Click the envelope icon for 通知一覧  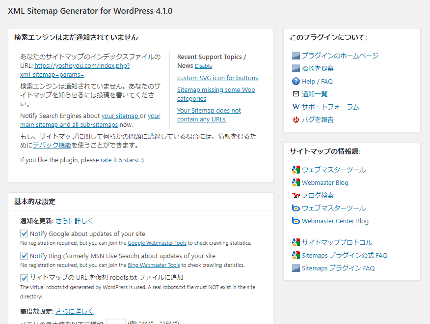coord(296,94)
